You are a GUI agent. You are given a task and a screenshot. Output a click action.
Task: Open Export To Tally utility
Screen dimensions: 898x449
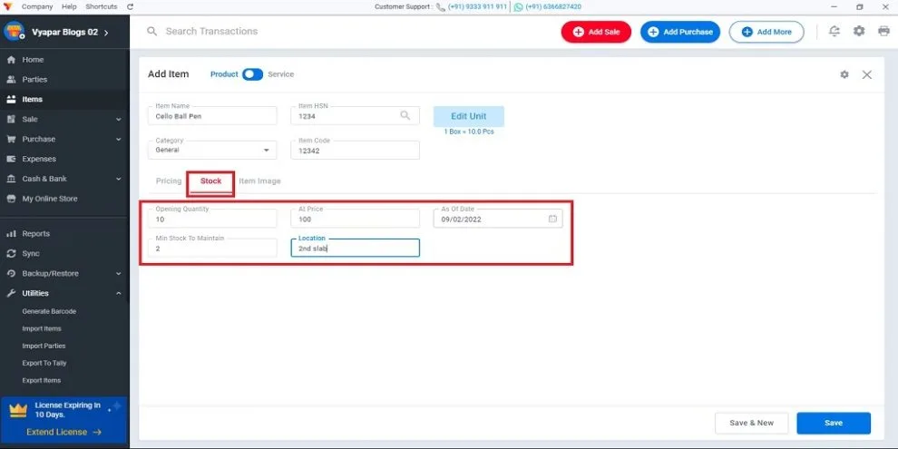point(44,363)
